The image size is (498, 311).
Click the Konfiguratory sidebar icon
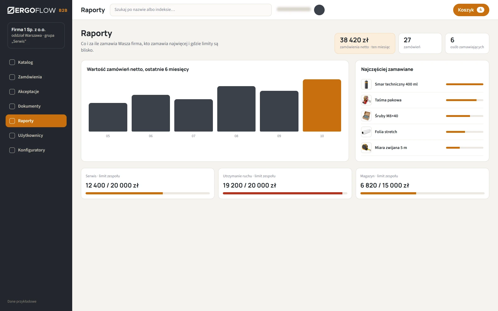12,150
